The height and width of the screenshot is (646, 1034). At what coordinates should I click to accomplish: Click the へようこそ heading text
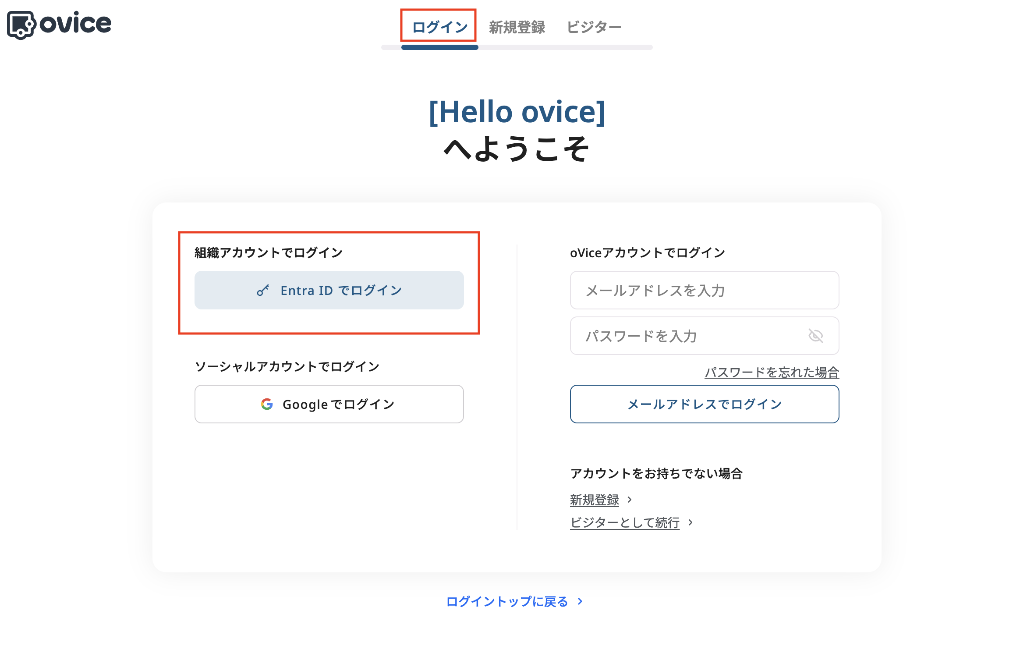[517, 149]
